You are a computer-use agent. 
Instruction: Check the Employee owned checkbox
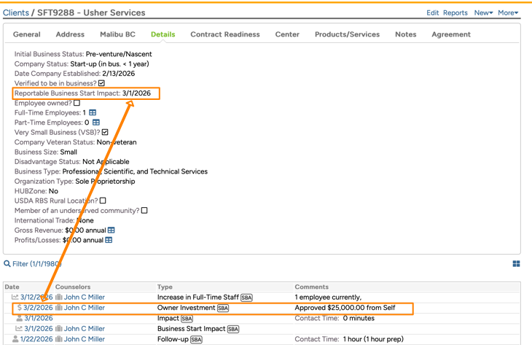click(x=77, y=104)
